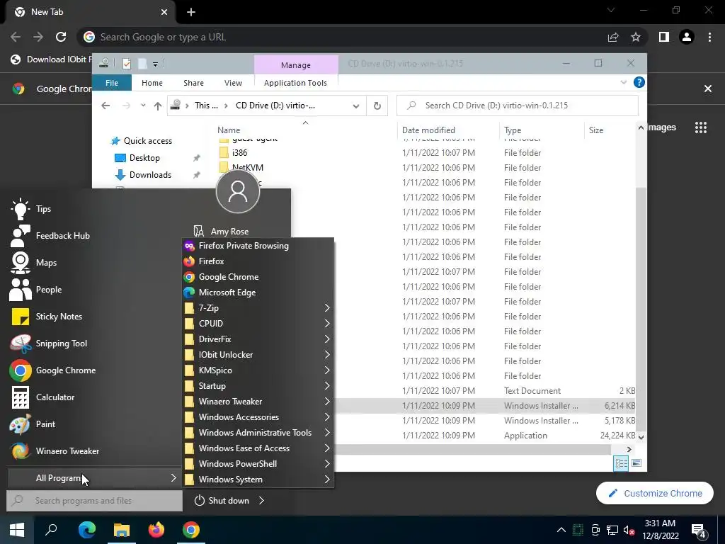Screen dimensions: 725x544
Task: Refresh the CD Drive folder view
Action: [377, 106]
